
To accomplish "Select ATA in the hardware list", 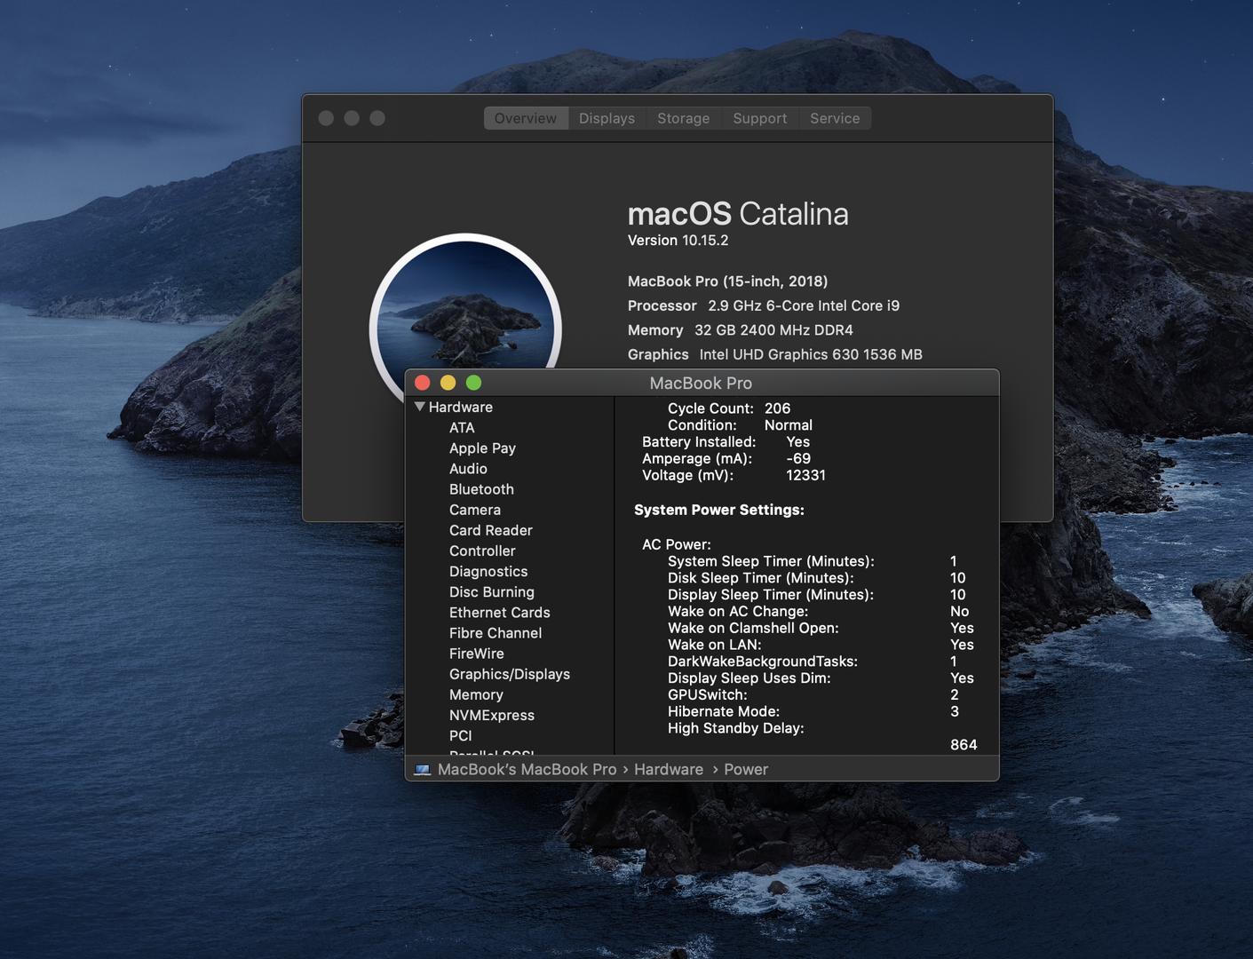I will (462, 428).
